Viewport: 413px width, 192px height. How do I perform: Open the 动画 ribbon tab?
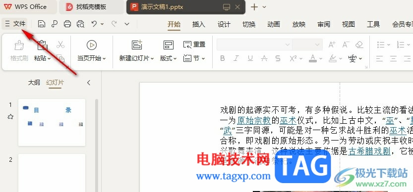[273, 24]
